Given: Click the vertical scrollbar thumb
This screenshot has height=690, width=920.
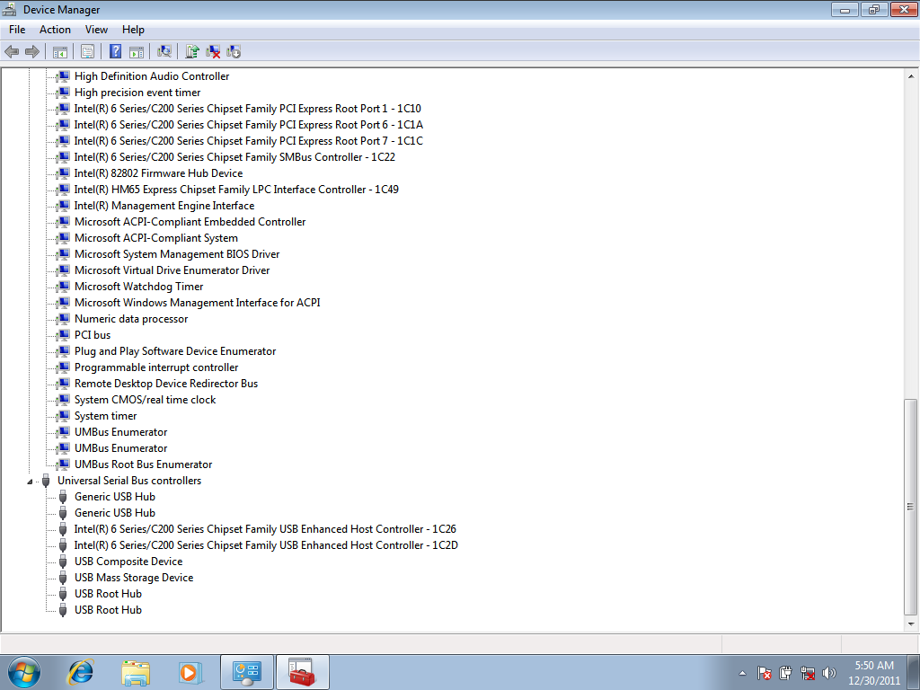Looking at the screenshot, I should tap(911, 507).
